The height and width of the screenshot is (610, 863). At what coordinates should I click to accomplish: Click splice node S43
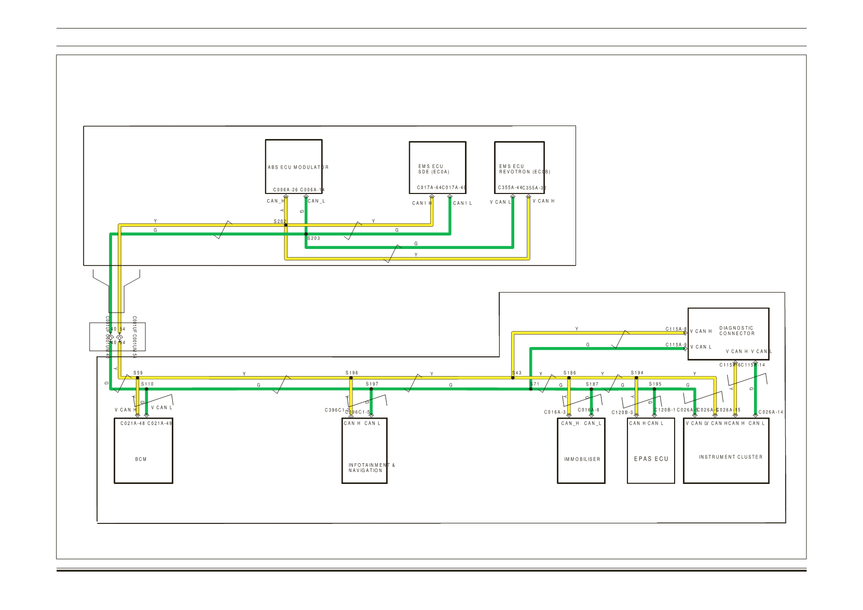coord(513,378)
